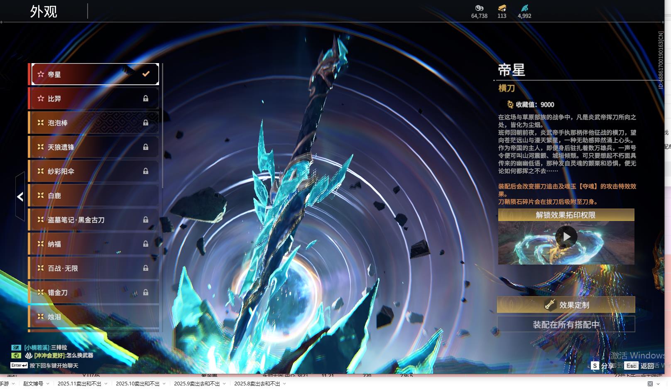This screenshot has height=390, width=671.
Task: Click 解锁效果拓印权限 button
Action: pyautogui.click(x=566, y=215)
